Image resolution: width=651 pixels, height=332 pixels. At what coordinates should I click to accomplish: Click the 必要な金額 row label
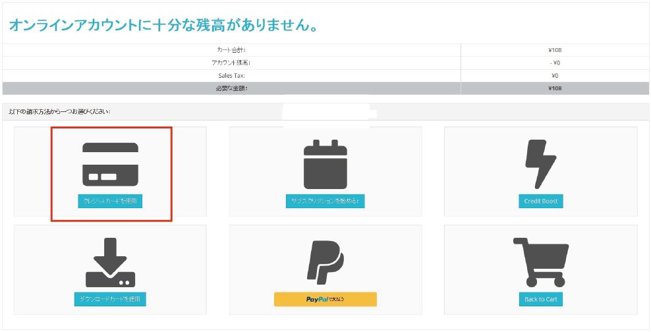(231, 88)
